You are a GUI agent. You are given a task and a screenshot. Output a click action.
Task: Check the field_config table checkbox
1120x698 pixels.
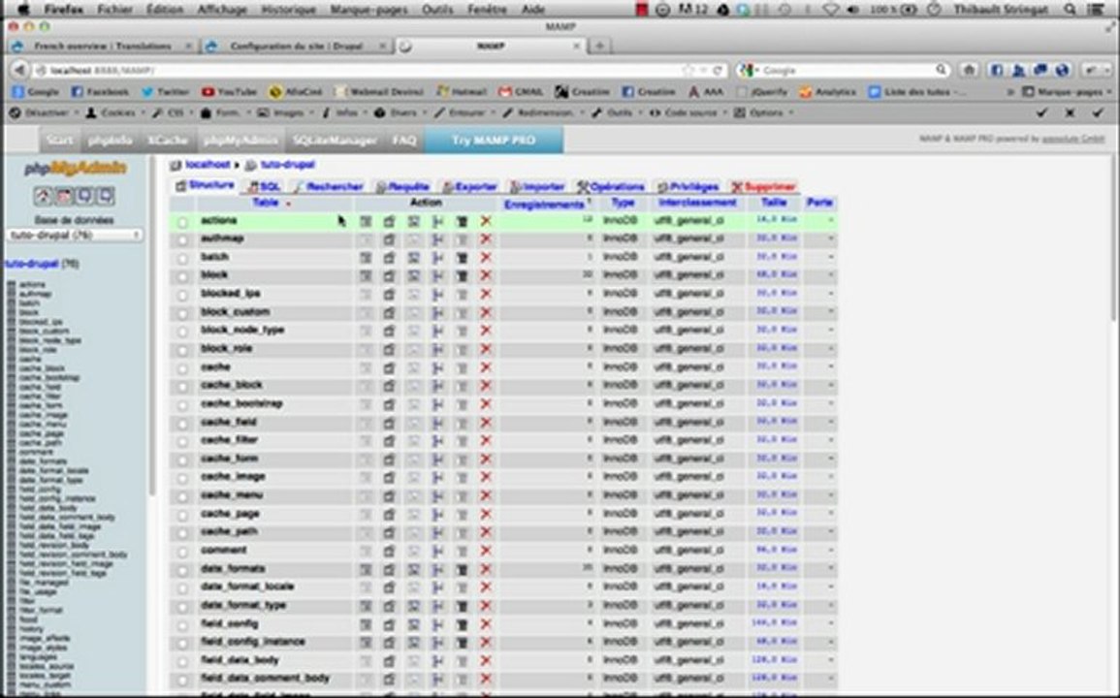(183, 625)
